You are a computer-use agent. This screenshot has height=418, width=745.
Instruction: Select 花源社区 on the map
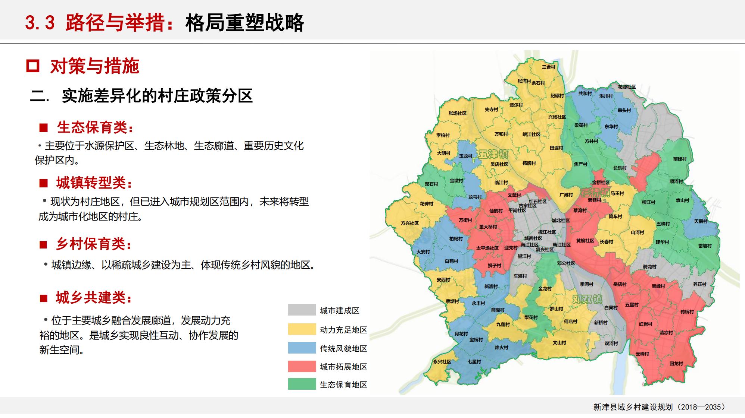627,87
